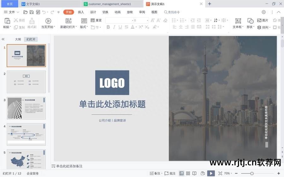Open the Shapes (形状) dropdown
Image resolution: width=284 pixels, height=177 pixels.
pos(250,27)
